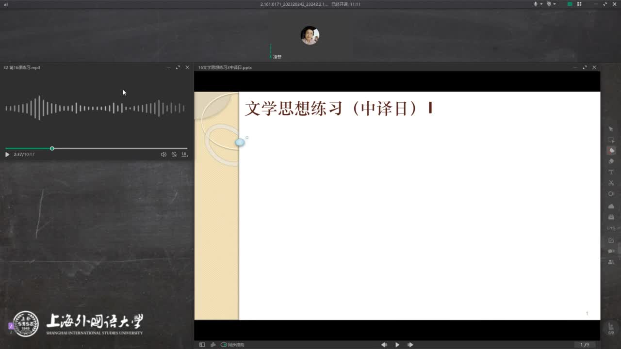621x349 pixels.
Task: Open the grid layout view in top bar
Action: coord(579,4)
